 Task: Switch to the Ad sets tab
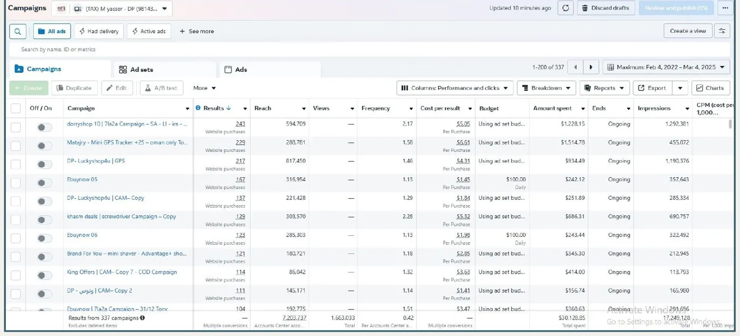coord(165,70)
